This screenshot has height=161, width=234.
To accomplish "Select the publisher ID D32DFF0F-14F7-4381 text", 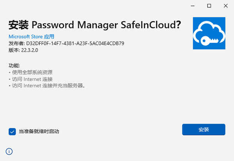I will click(75, 43).
